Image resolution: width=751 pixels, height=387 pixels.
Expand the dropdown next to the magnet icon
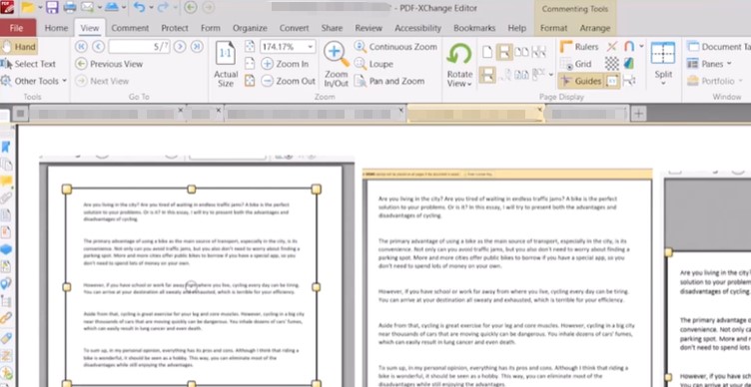(x=641, y=47)
